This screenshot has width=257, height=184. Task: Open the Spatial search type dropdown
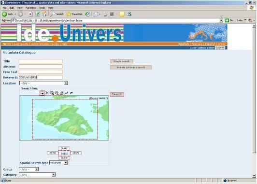(x=58, y=163)
